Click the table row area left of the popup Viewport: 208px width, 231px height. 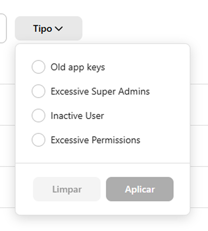(x=7, y=105)
